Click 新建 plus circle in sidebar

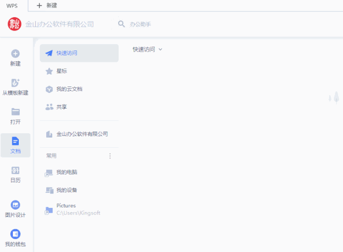[16, 58]
